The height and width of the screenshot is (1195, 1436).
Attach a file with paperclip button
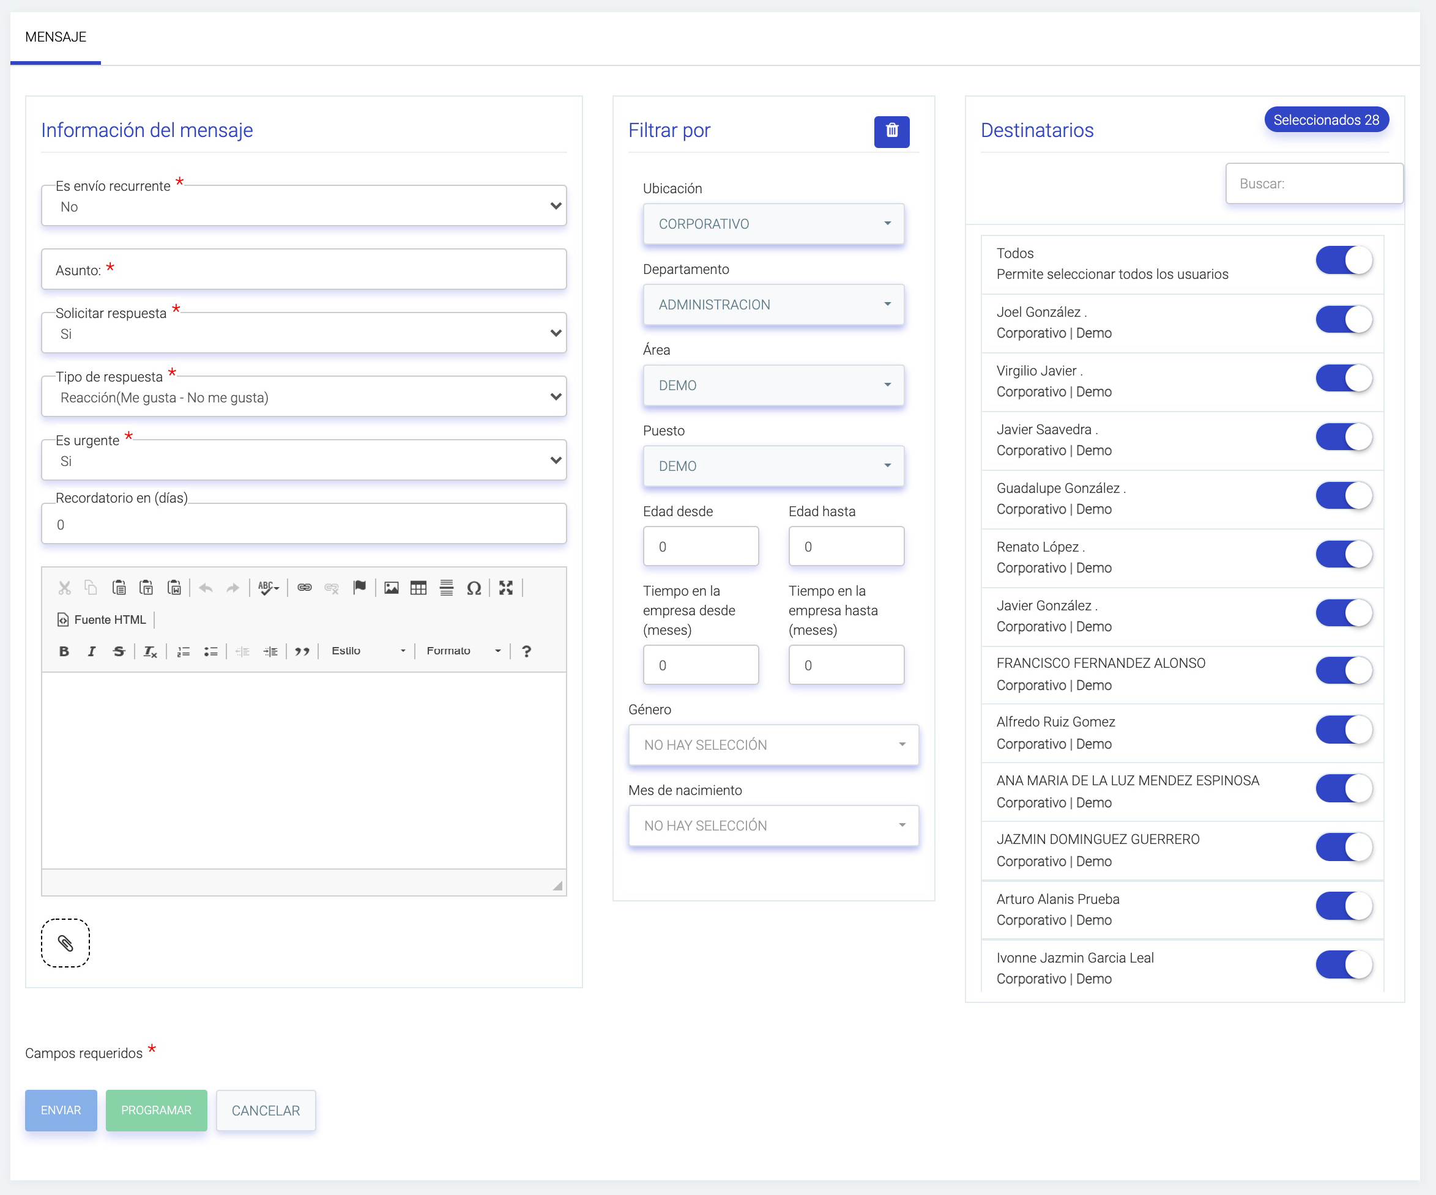click(65, 943)
